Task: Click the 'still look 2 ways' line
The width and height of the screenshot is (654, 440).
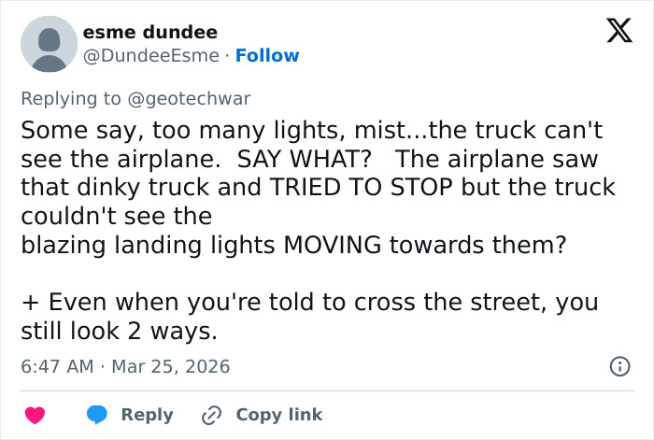Action: tap(119, 331)
